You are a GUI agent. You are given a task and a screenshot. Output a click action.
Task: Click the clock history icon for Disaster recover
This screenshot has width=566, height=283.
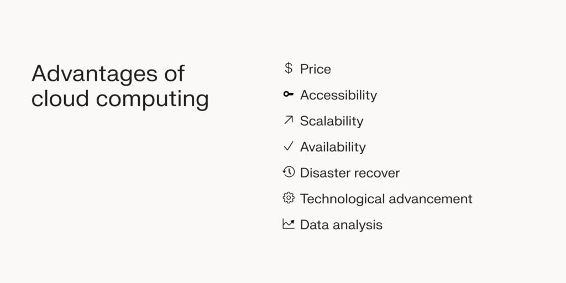tap(289, 172)
